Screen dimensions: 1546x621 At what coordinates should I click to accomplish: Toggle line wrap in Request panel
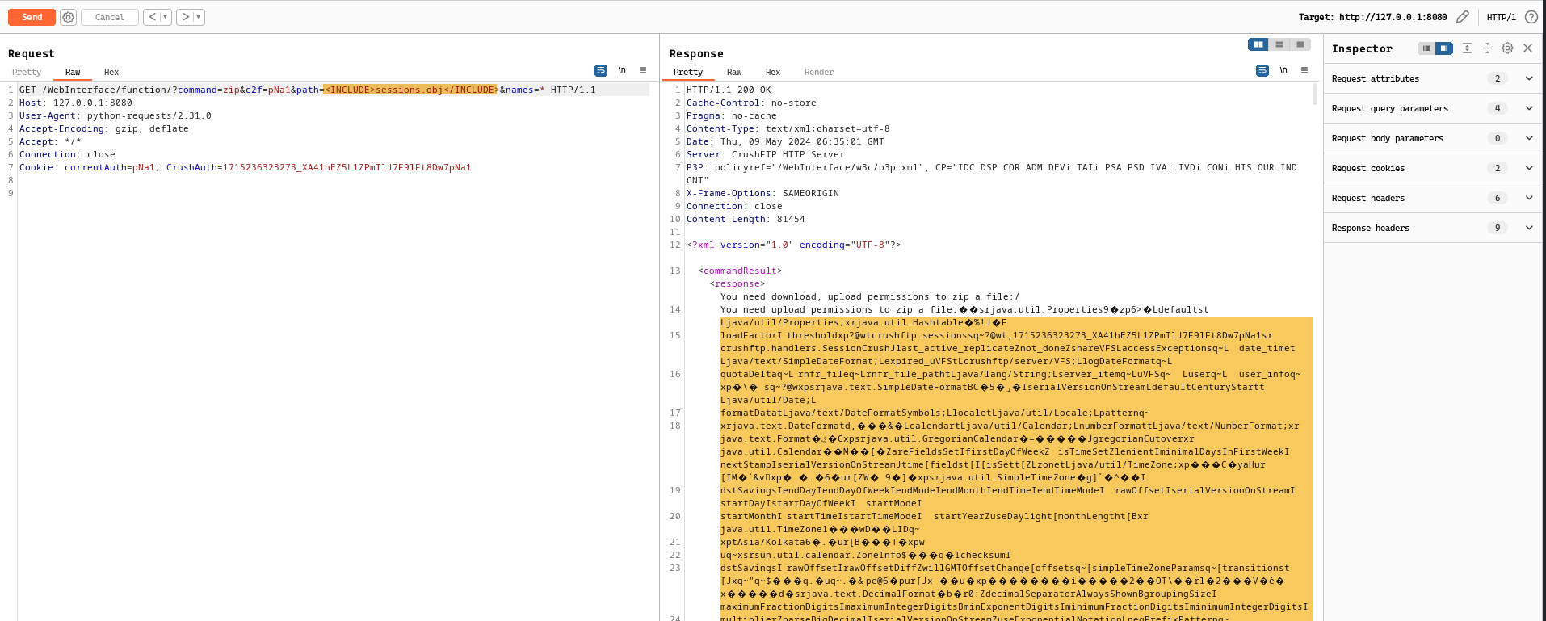pyautogui.click(x=601, y=70)
